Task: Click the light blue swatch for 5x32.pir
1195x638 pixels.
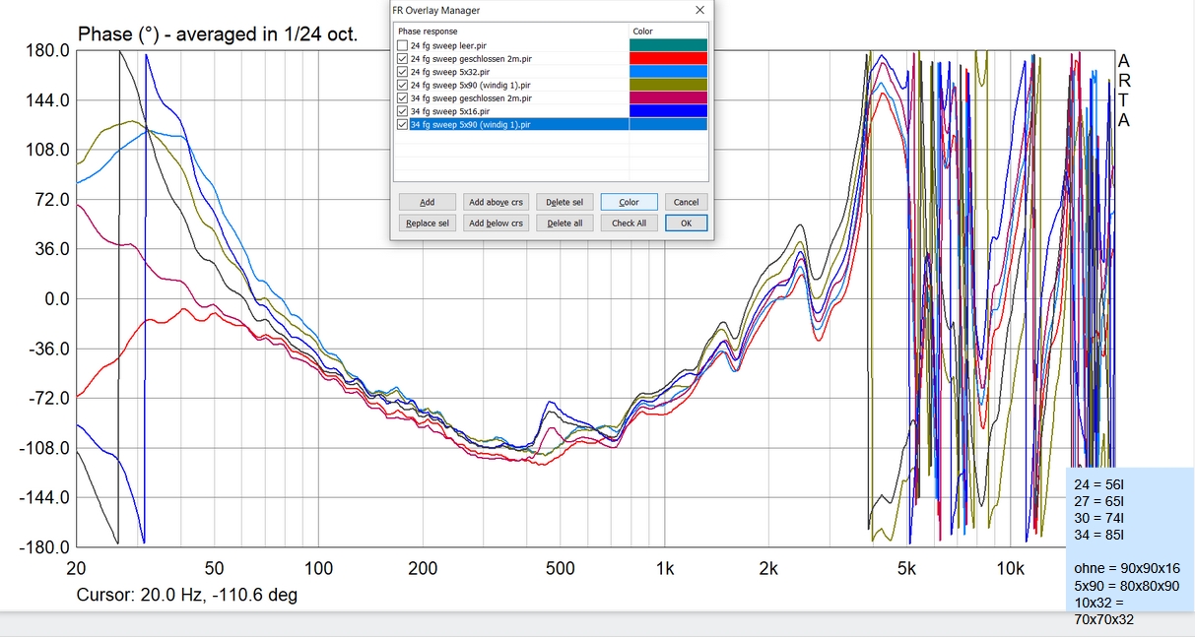Action: tap(668, 72)
